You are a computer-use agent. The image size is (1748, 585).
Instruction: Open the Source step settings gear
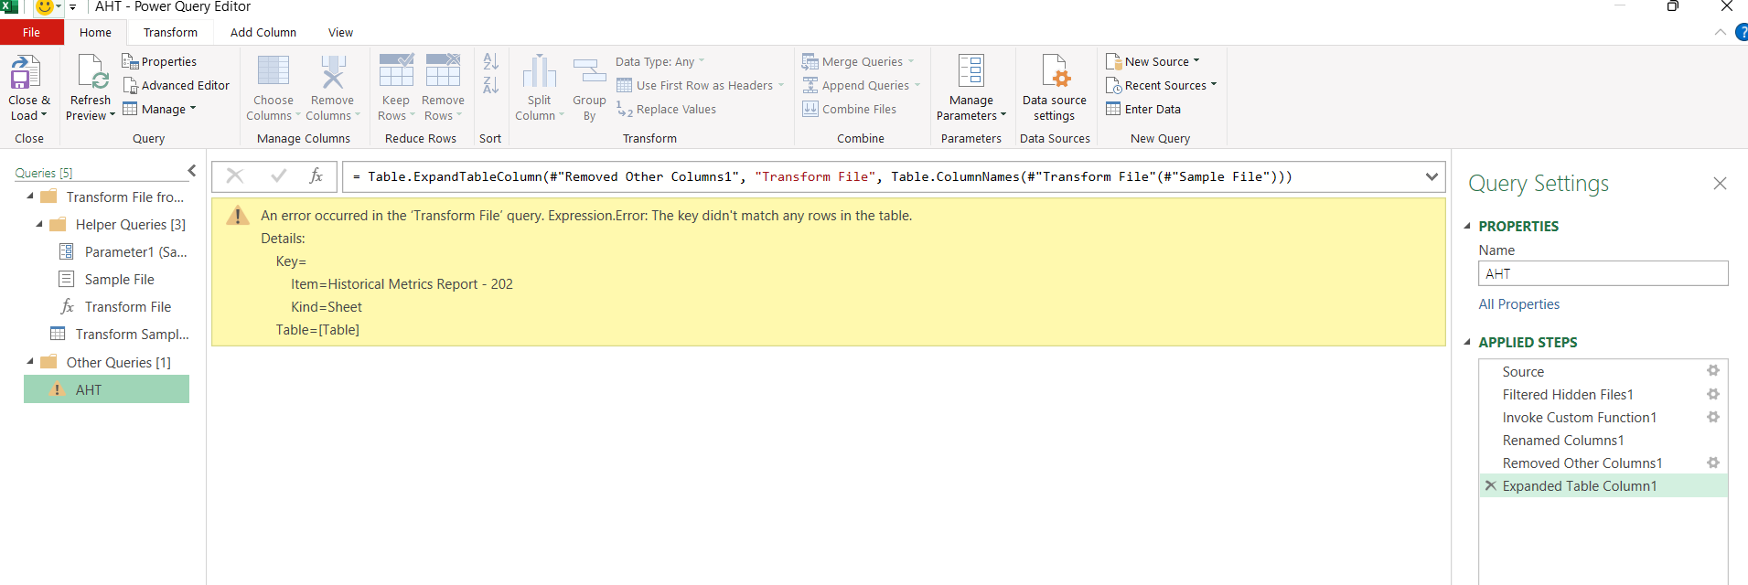(1713, 371)
